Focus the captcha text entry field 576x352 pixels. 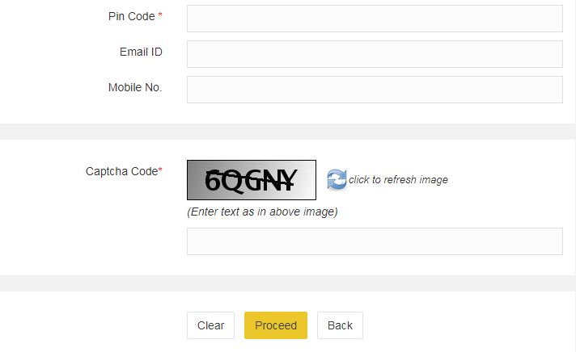coord(375,241)
